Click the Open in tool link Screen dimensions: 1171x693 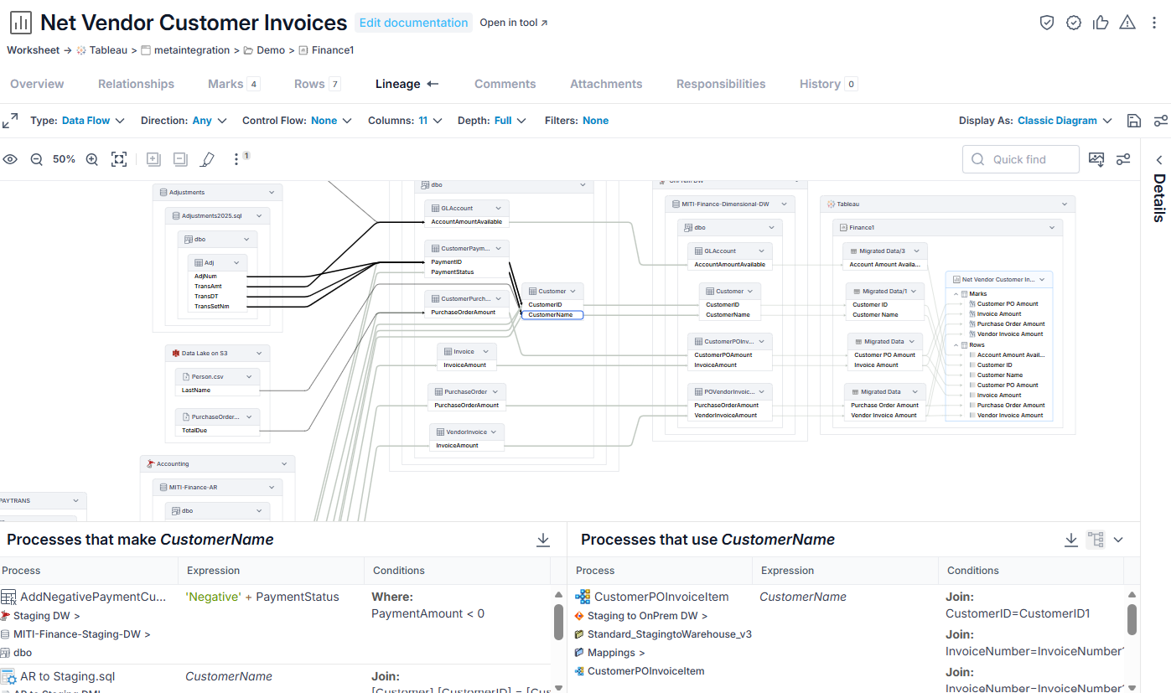tap(513, 23)
